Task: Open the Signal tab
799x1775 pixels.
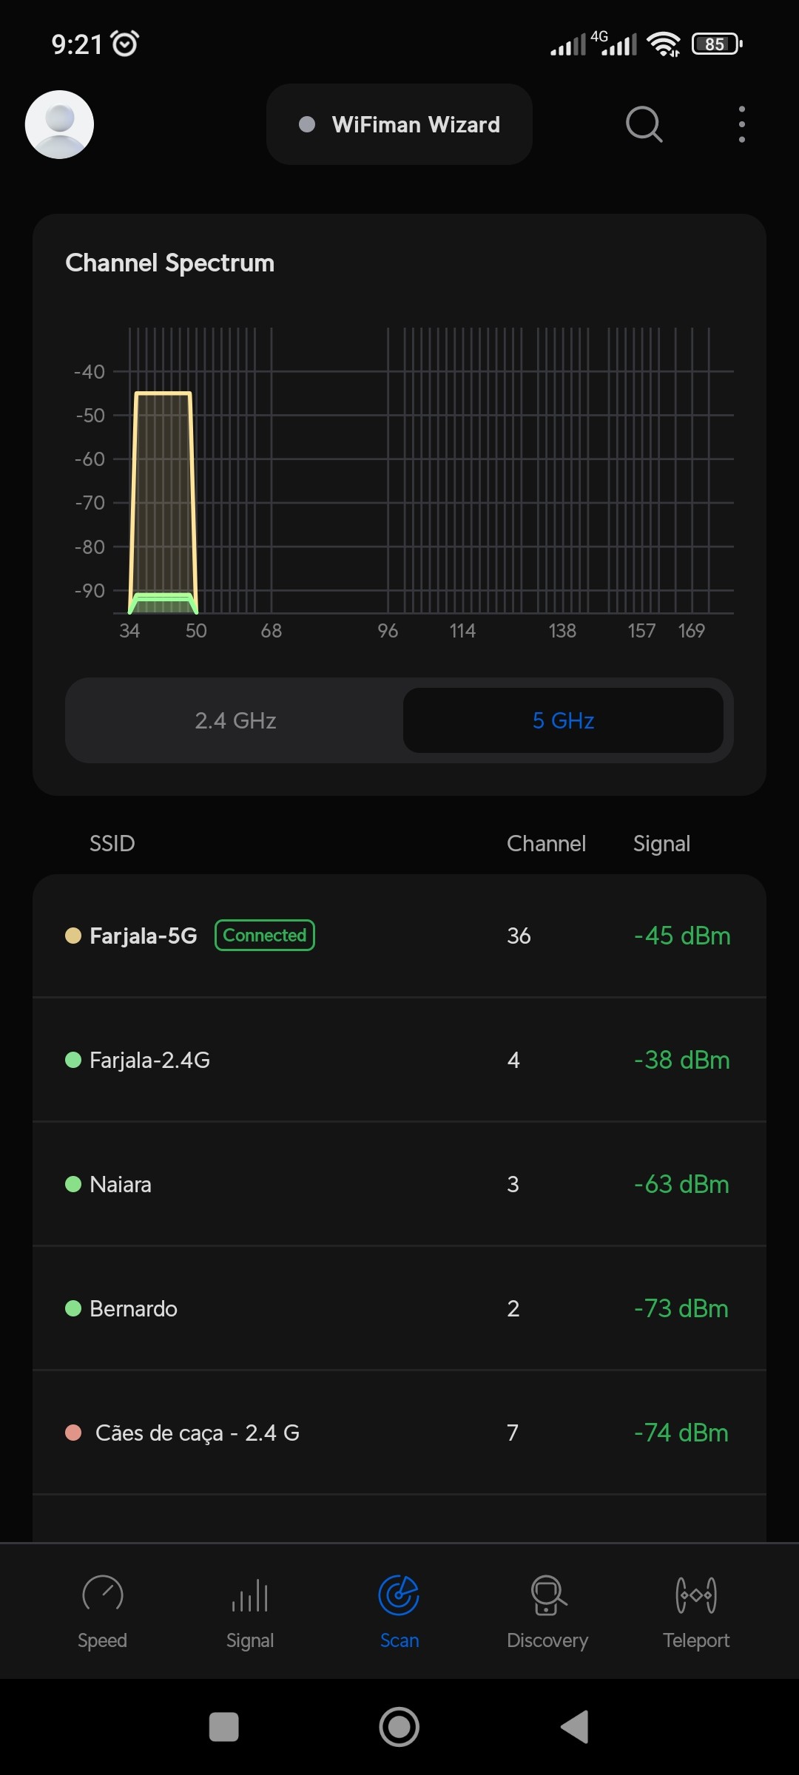Action: (250, 1610)
